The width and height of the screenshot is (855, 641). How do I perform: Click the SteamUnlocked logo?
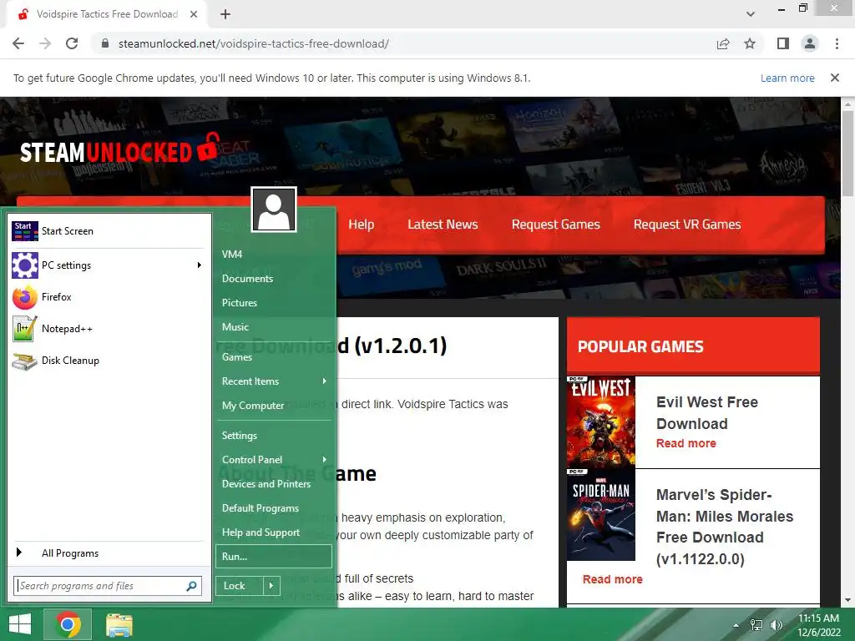tap(119, 149)
